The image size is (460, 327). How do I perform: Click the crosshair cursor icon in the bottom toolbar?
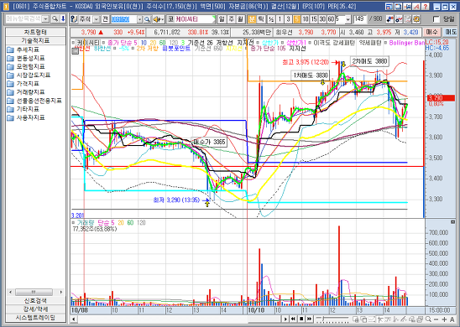coord(356,319)
